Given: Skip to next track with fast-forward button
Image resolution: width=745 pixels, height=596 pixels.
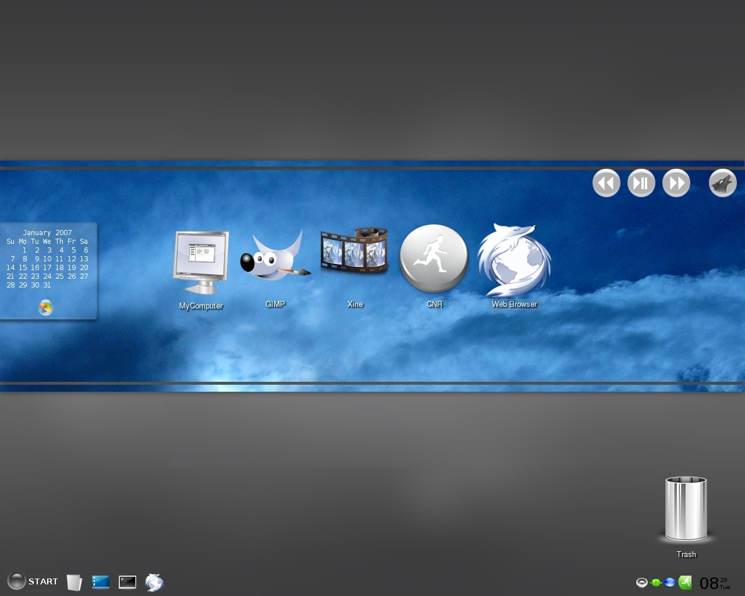Looking at the screenshot, I should [x=676, y=183].
